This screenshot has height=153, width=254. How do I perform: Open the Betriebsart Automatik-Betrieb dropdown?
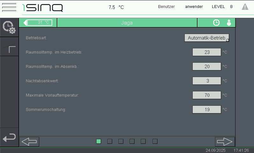(x=207, y=38)
